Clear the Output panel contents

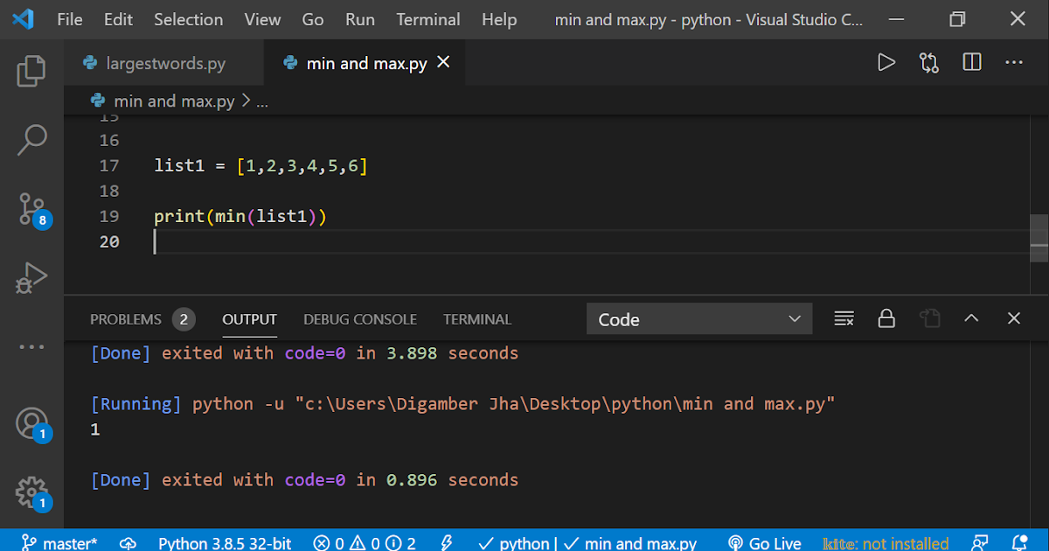[x=844, y=318]
